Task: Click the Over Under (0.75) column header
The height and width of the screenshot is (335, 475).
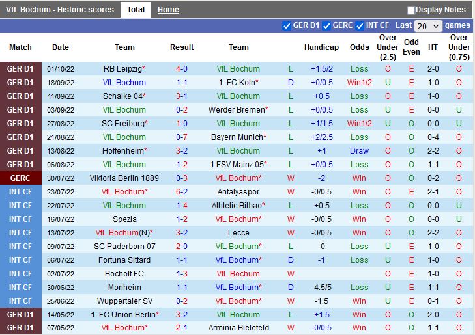Action: pyautogui.click(x=459, y=47)
